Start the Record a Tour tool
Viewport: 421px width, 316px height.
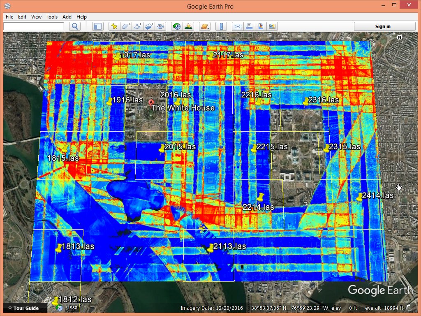coord(161,26)
